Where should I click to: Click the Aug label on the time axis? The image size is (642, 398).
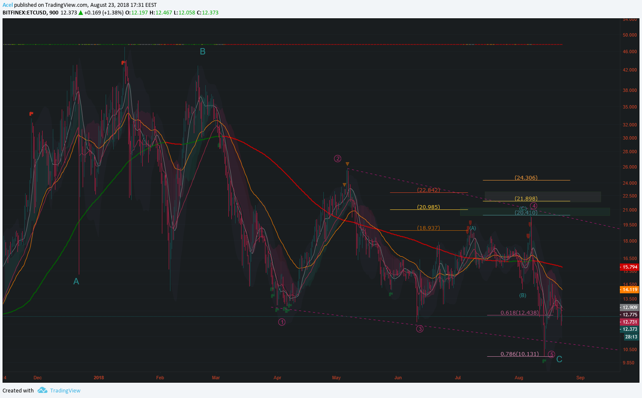[x=519, y=378]
